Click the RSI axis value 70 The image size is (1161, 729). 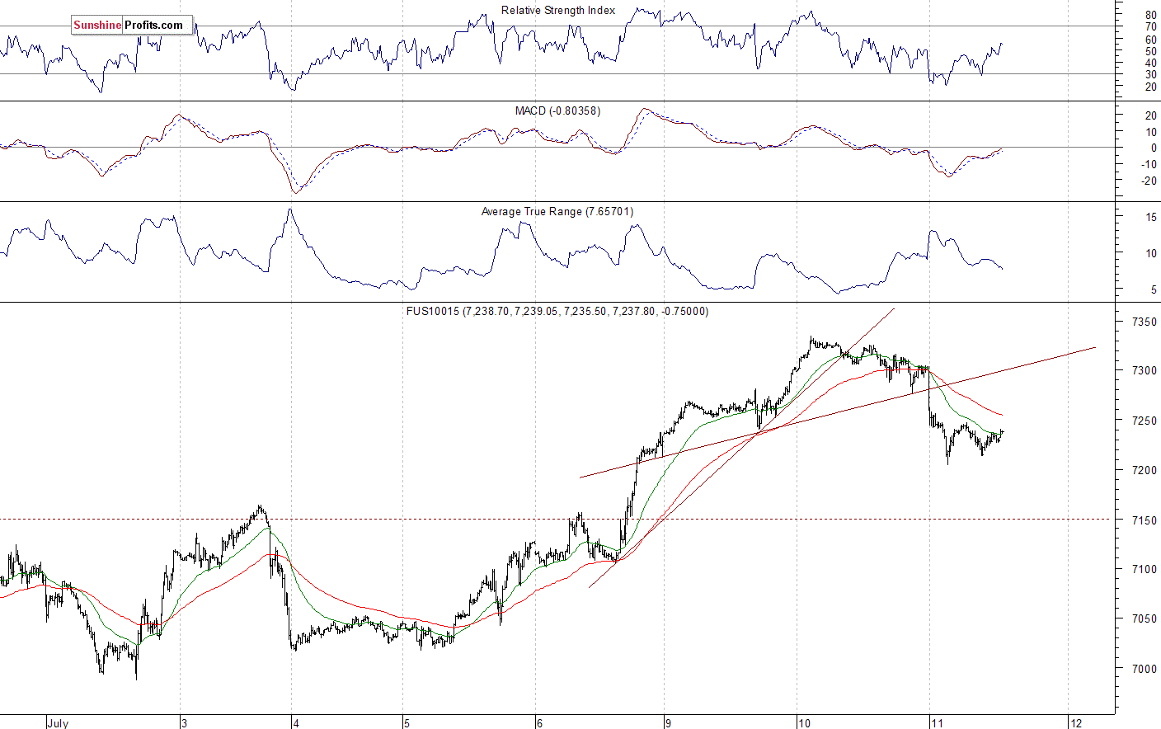click(x=1150, y=27)
